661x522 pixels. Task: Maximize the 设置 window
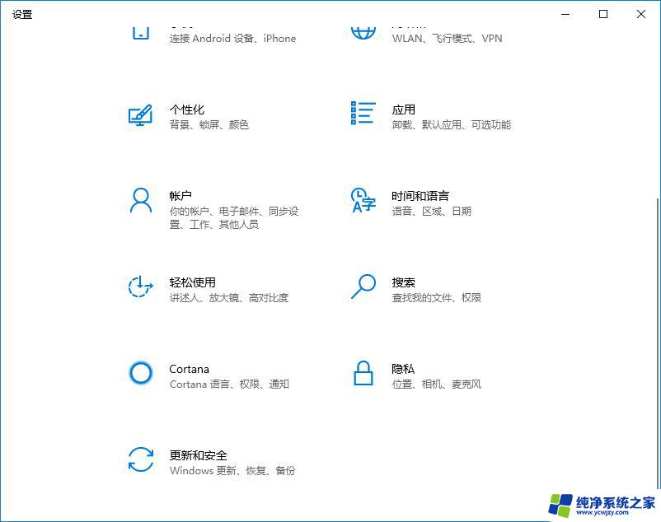click(603, 14)
